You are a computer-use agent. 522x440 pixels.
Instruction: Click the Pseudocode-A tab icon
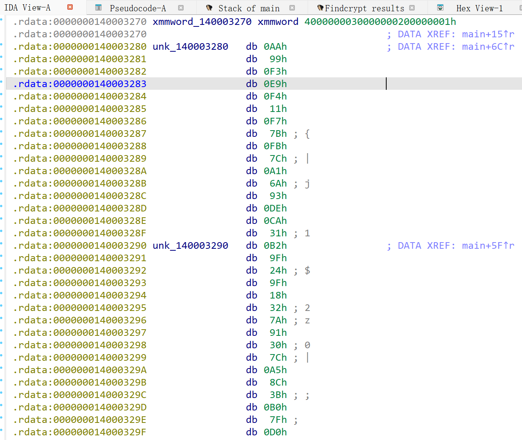[98, 8]
